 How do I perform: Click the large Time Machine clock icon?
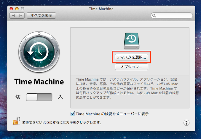[x=39, y=52]
